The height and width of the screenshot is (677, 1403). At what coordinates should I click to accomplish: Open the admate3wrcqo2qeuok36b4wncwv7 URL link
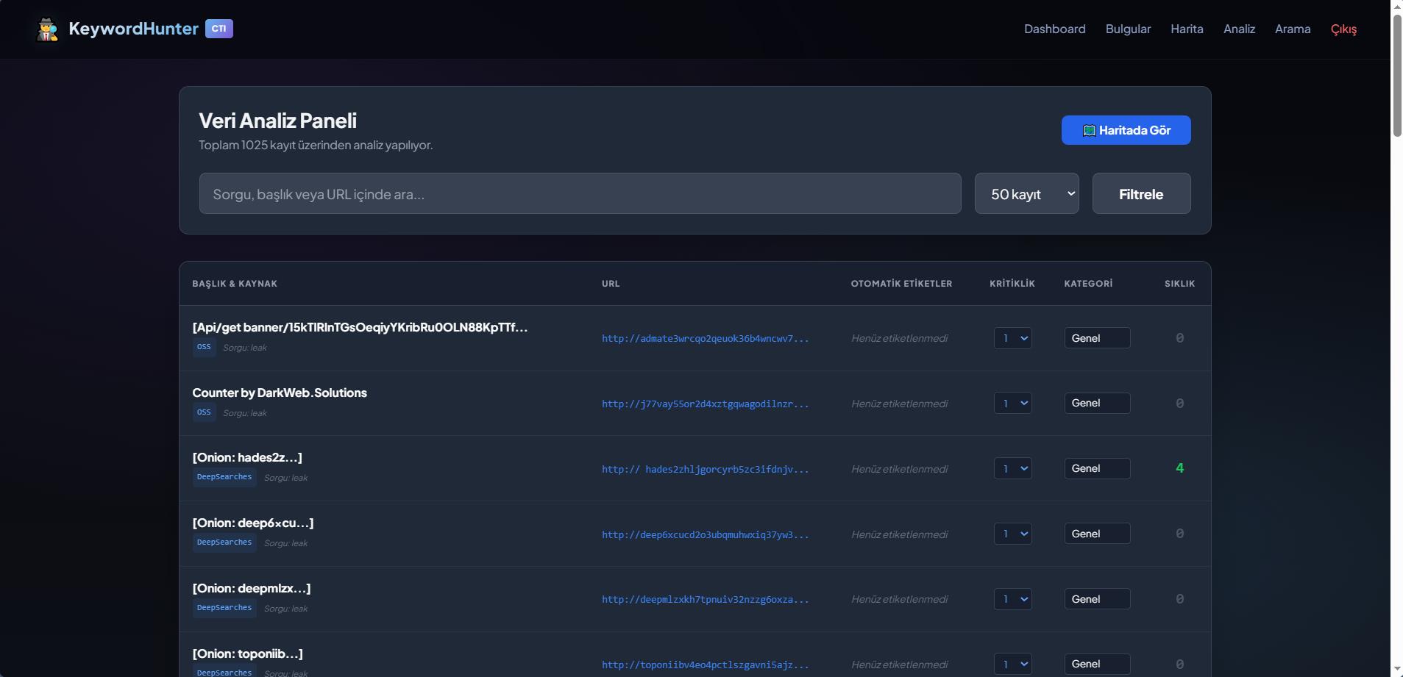705,338
